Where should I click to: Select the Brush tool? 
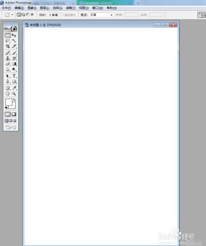point(14,53)
